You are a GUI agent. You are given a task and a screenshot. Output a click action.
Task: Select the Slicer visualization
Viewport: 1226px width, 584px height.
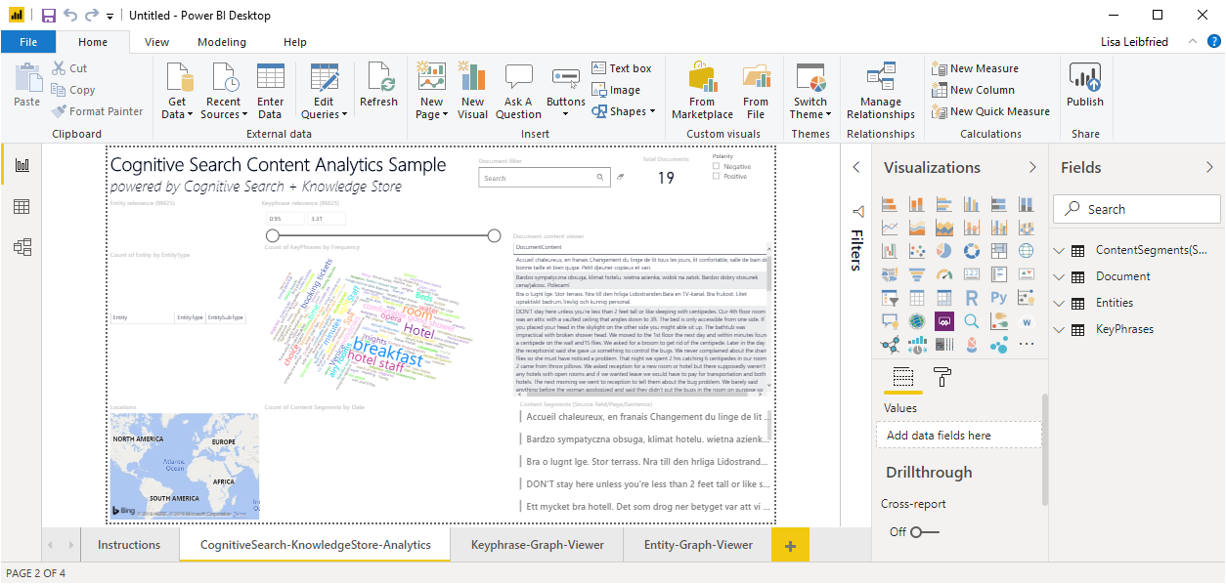(890, 299)
